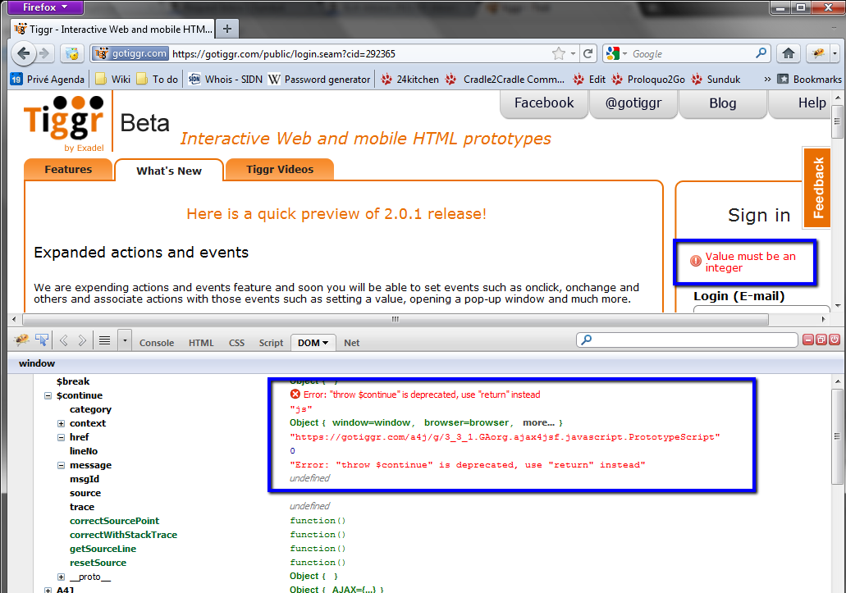Click the page horizontal scrollbar
The width and height of the screenshot is (846, 593).
396,319
